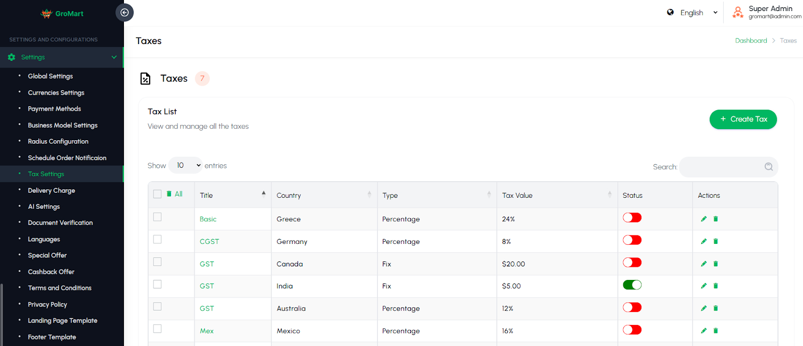Click the search magnifier icon
Screen dimensions: 803x346
[768, 167]
